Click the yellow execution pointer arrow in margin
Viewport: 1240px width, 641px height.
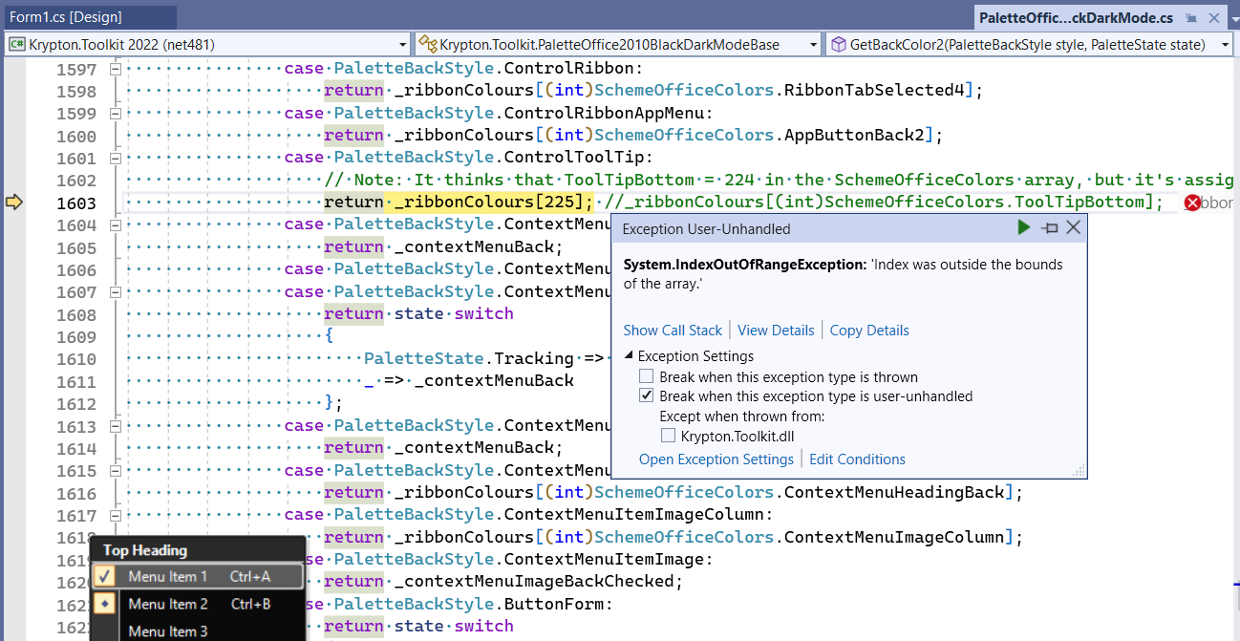pyautogui.click(x=13, y=202)
